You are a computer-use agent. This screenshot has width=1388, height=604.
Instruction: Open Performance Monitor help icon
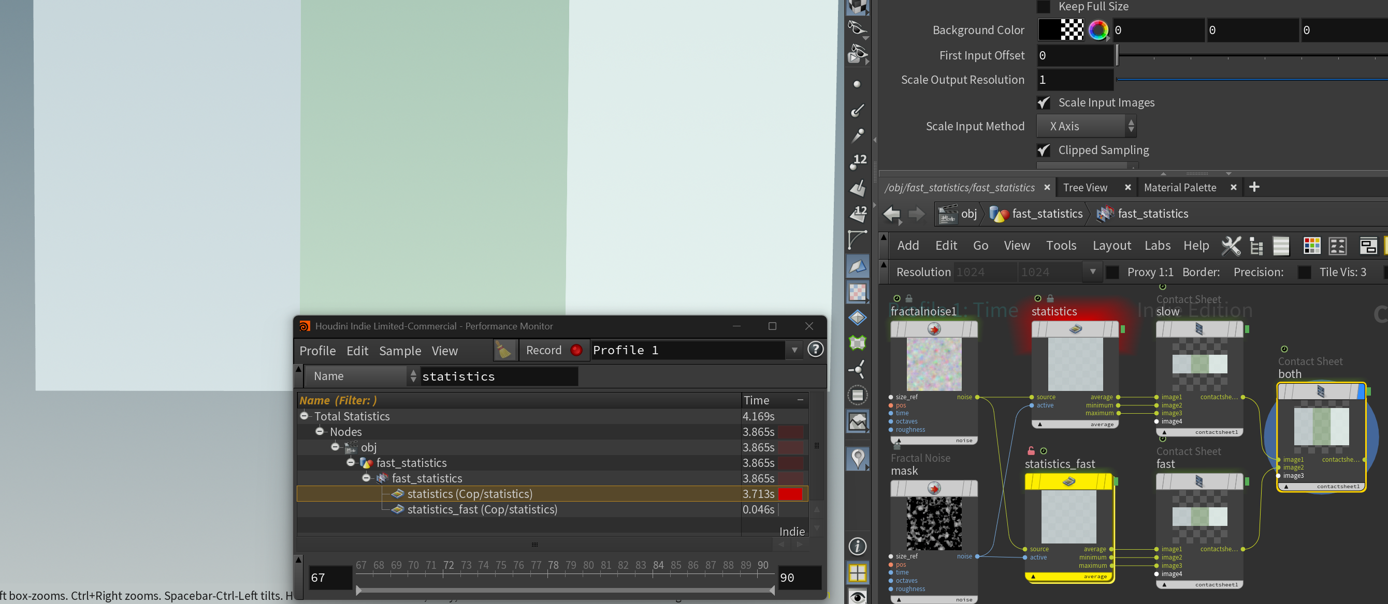click(x=815, y=350)
